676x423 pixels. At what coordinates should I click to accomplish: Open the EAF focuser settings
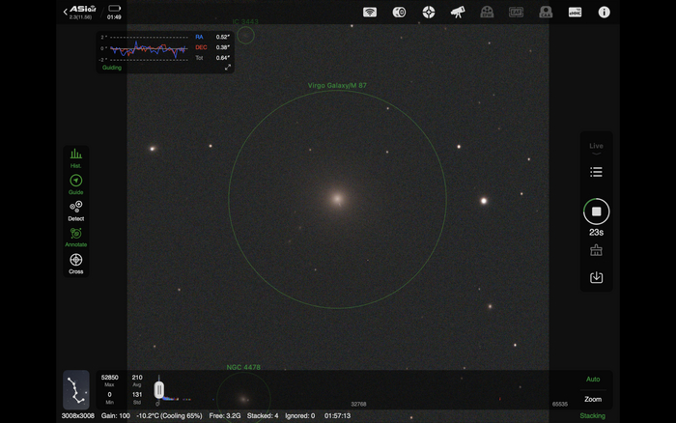pyautogui.click(x=516, y=13)
